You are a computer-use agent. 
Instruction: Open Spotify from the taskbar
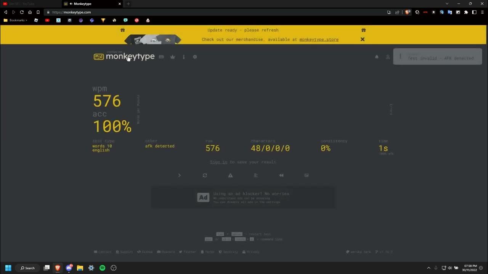[x=102, y=268]
